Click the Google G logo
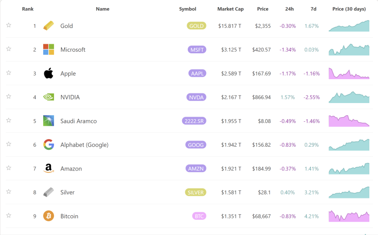This screenshot has height=235, width=378. (x=48, y=145)
